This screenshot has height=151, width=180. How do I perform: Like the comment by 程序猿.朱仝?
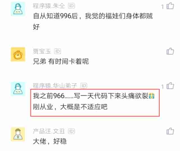(x=170, y=6)
